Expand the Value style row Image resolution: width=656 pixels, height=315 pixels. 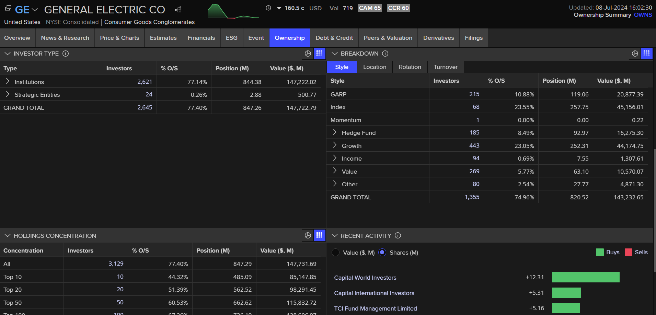pos(335,171)
